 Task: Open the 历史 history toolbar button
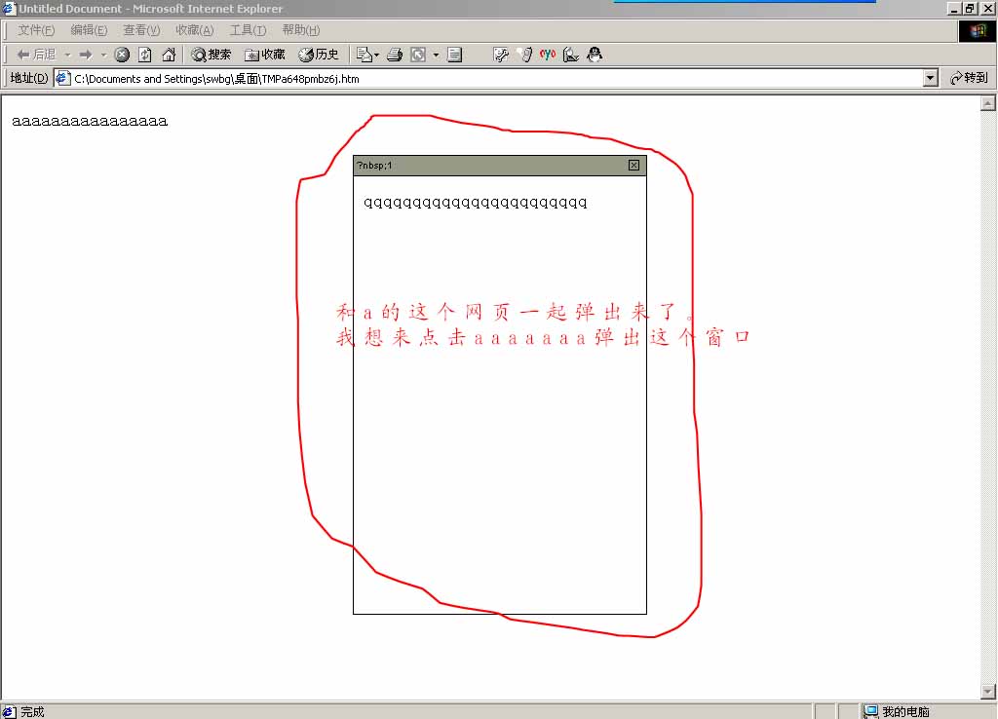point(319,55)
